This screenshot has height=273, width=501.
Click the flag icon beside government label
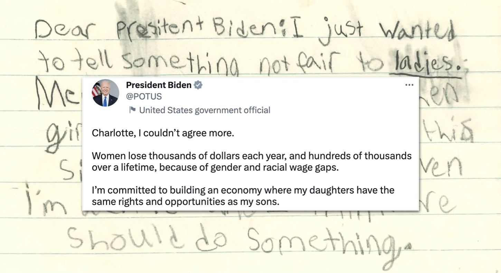point(132,110)
